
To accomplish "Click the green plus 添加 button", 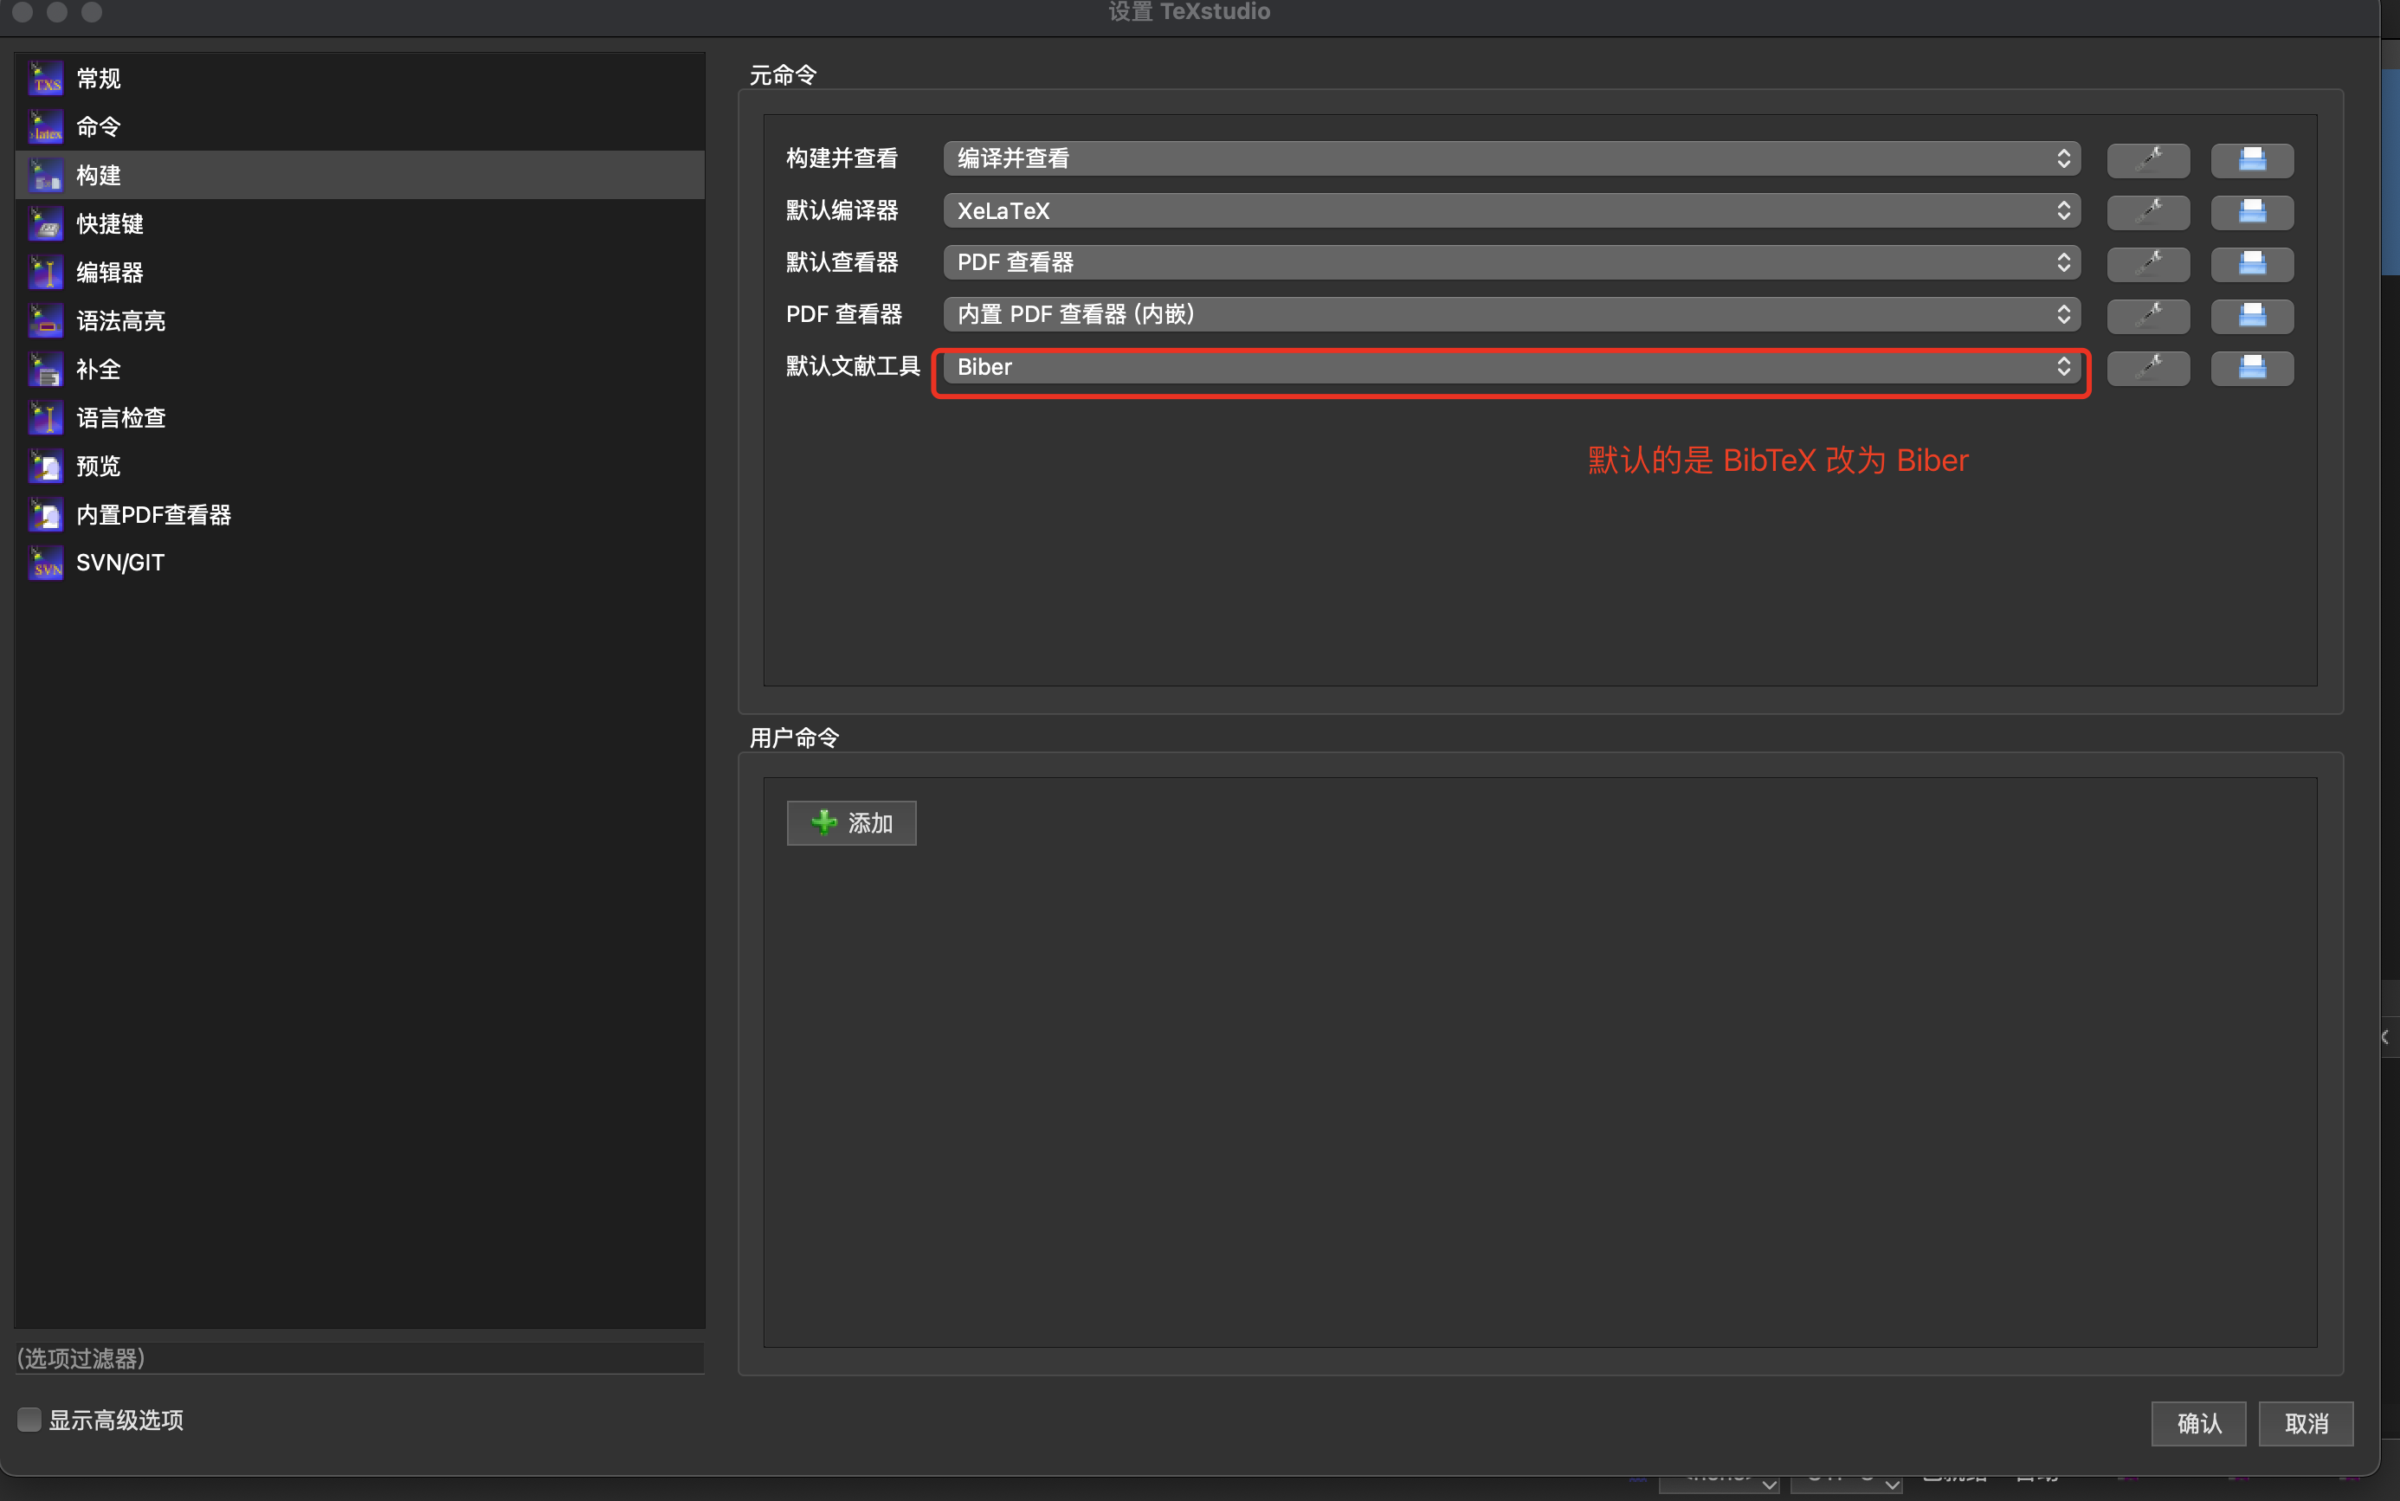I will (851, 823).
